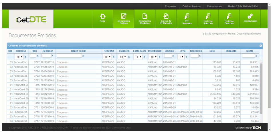This screenshot has width=273, height=135.
Task: Open Factoring Selección icon
Action: [208, 16]
